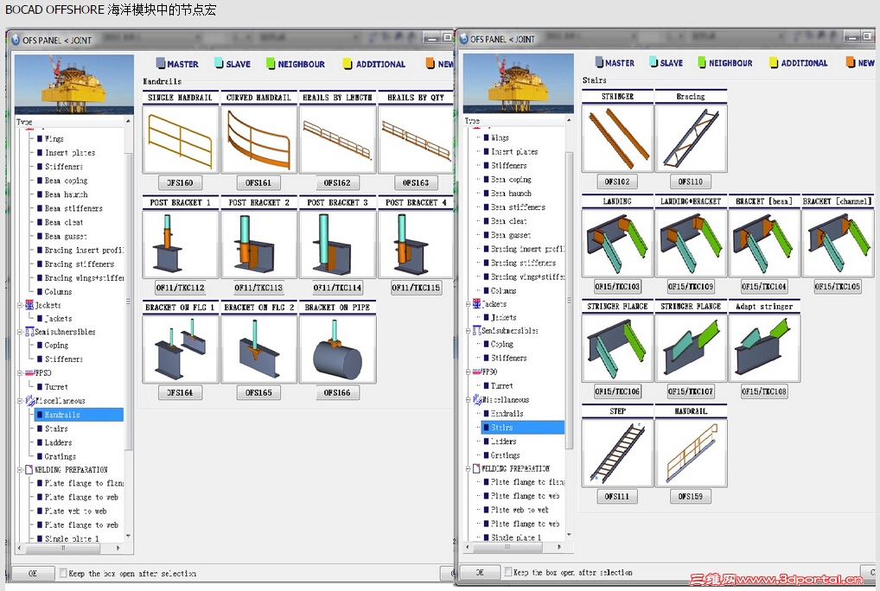880x591 pixels.
Task: Click left tree vertical scrollbar up arrow
Action: [x=128, y=122]
